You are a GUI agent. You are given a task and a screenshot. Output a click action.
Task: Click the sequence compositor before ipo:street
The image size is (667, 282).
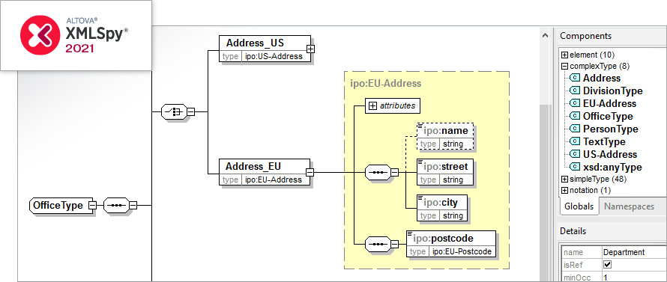378,173
